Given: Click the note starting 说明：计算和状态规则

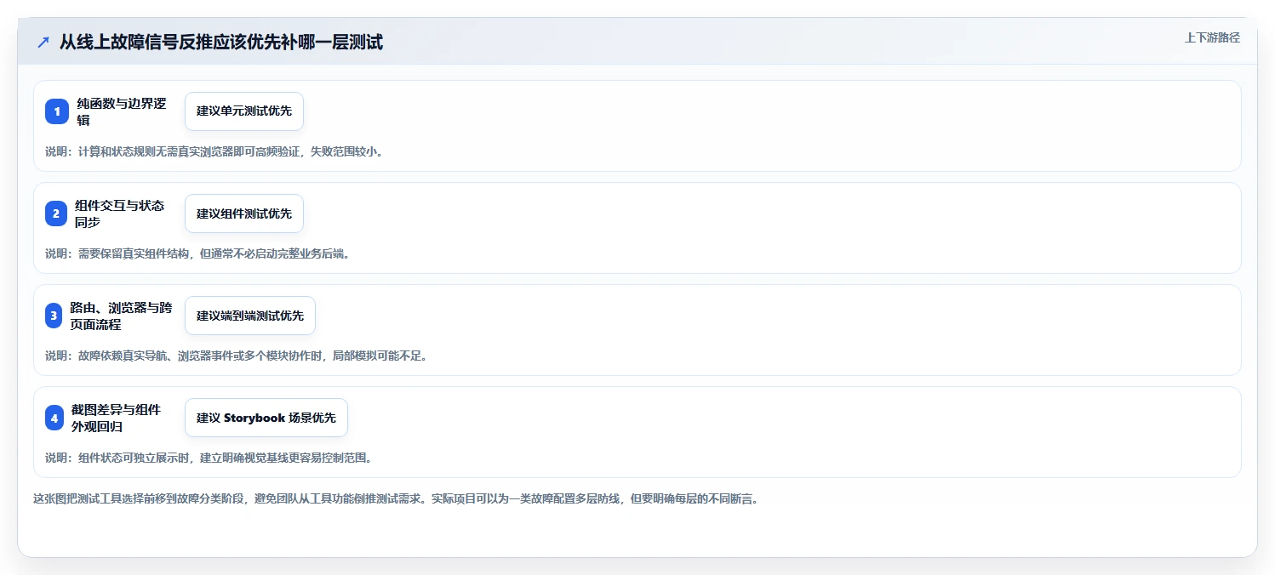Looking at the screenshot, I should click(x=214, y=151).
